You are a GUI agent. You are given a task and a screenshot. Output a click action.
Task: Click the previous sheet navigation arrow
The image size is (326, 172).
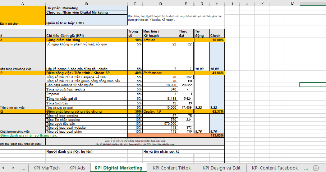click(4, 168)
